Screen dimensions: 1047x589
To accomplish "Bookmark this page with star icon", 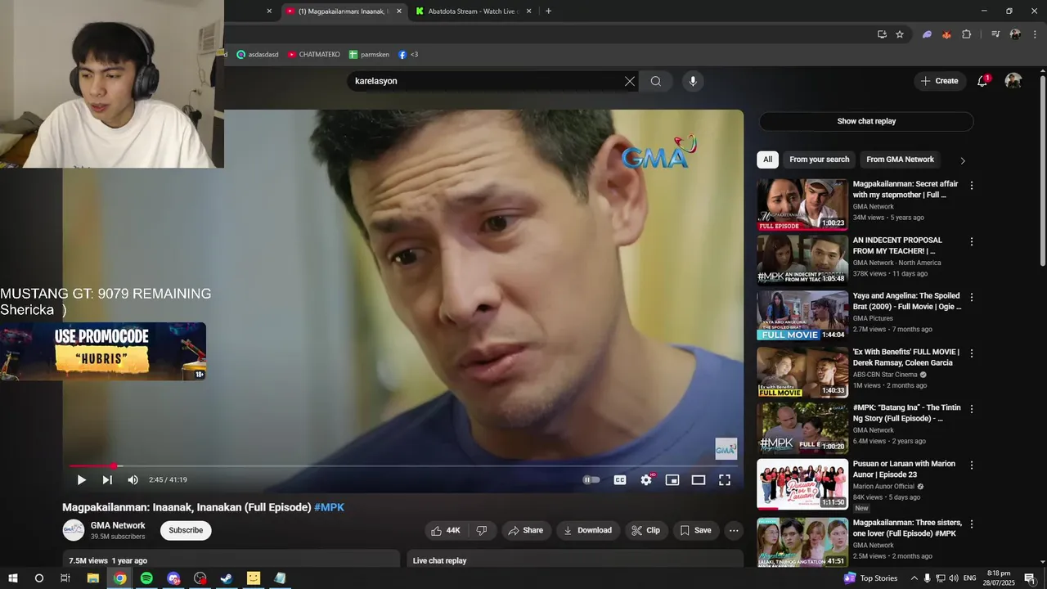I will pos(900,34).
